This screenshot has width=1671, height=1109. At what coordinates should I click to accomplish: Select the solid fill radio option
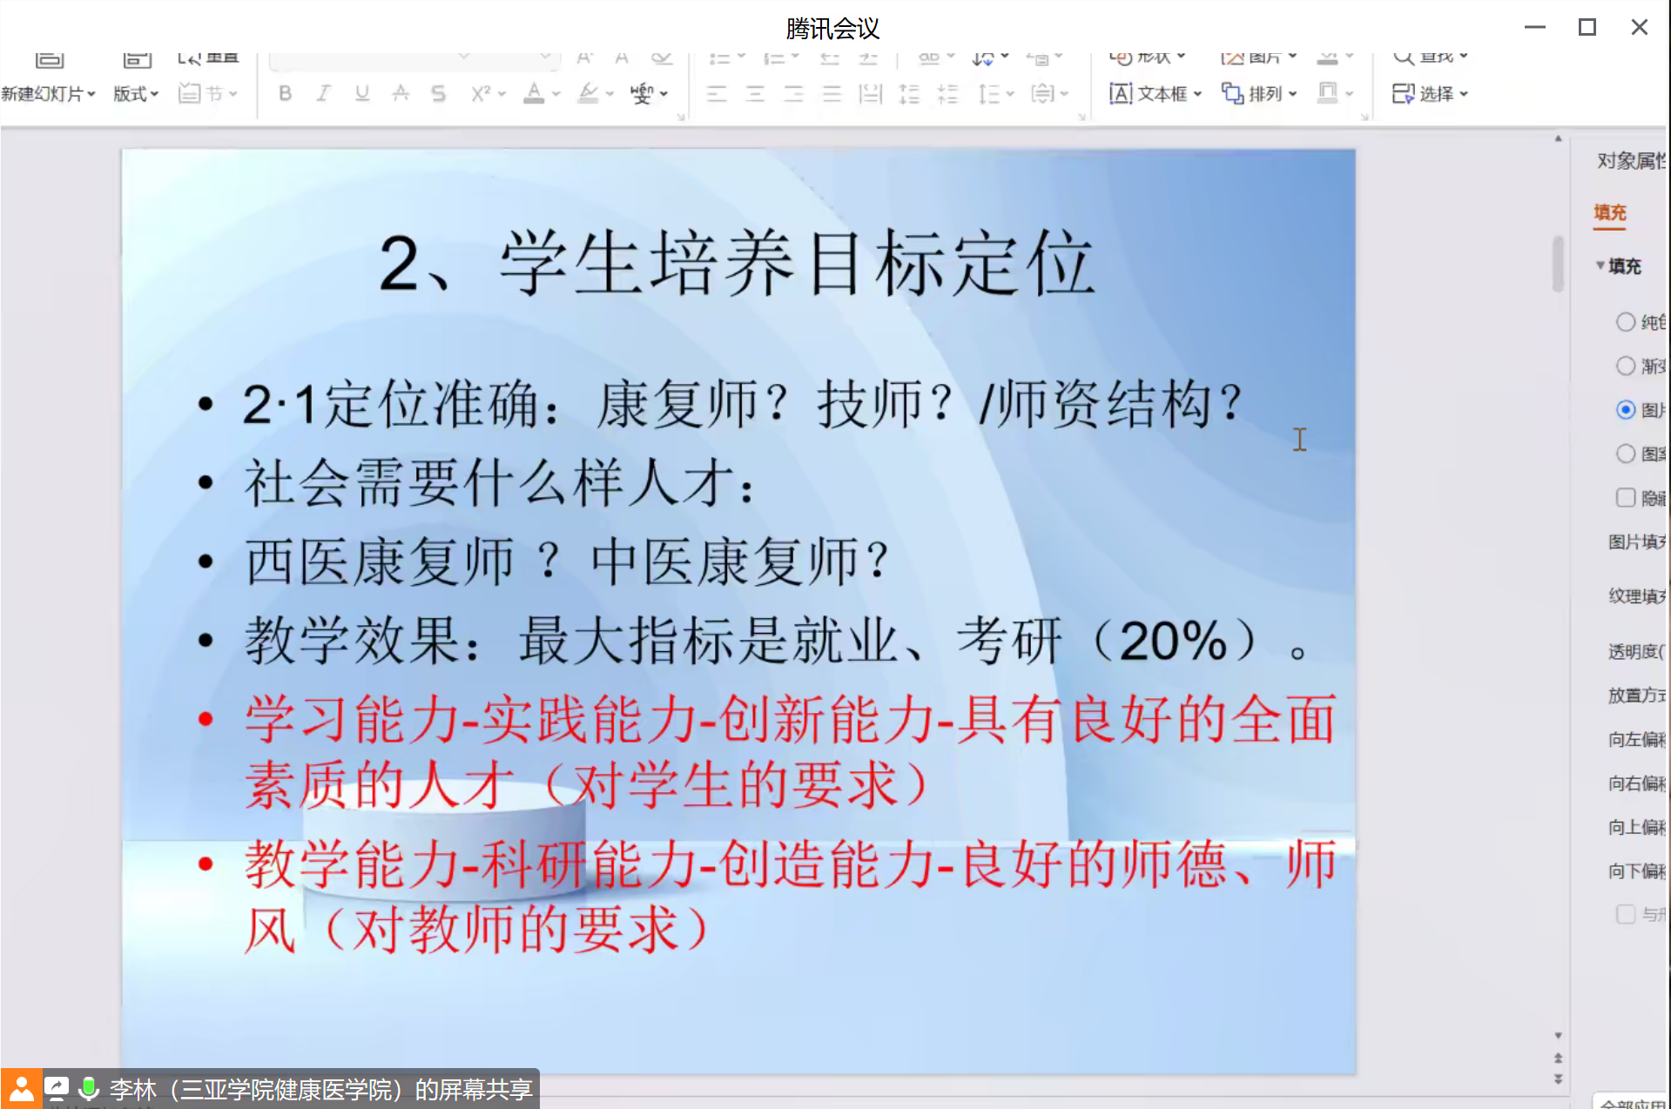point(1625,322)
